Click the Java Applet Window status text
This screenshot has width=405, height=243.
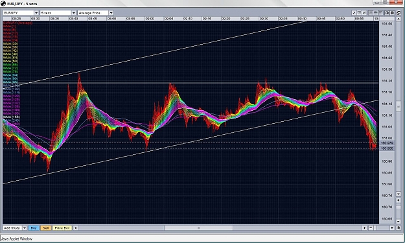pyautogui.click(x=17, y=239)
